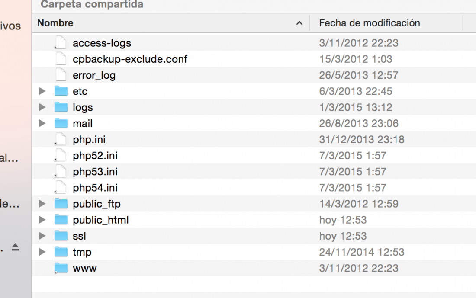Click the tmp folder modification date
The image size is (476, 298).
362,252
